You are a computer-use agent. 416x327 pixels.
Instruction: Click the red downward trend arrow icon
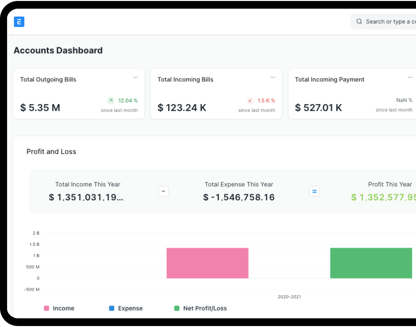(x=250, y=101)
